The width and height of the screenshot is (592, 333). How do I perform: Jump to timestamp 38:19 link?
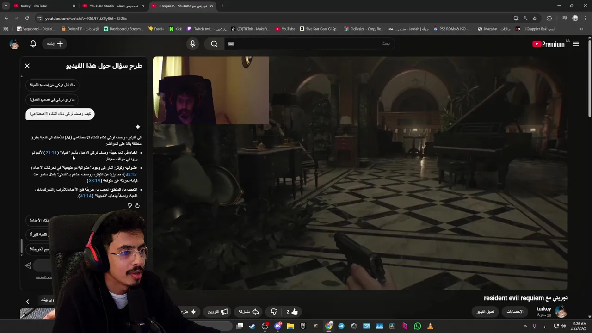pos(94,181)
